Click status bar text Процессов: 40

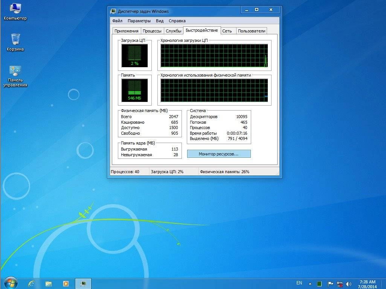coord(125,172)
